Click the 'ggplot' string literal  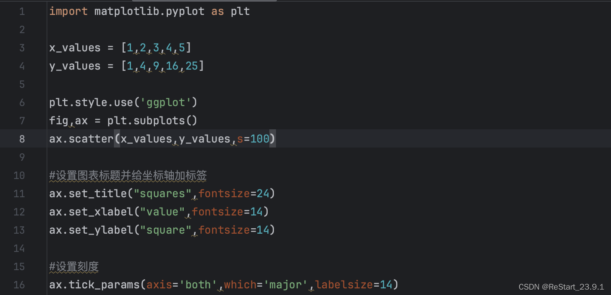(165, 102)
